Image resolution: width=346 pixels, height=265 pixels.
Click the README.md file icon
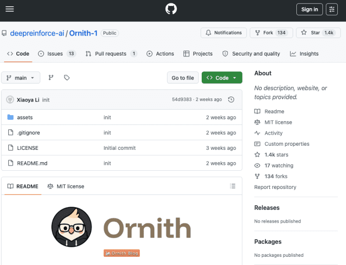(x=10, y=163)
